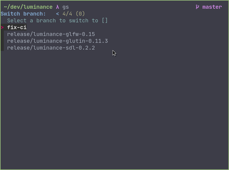Click the master branch name
Screen dimensions: 229x170
click(212, 7)
